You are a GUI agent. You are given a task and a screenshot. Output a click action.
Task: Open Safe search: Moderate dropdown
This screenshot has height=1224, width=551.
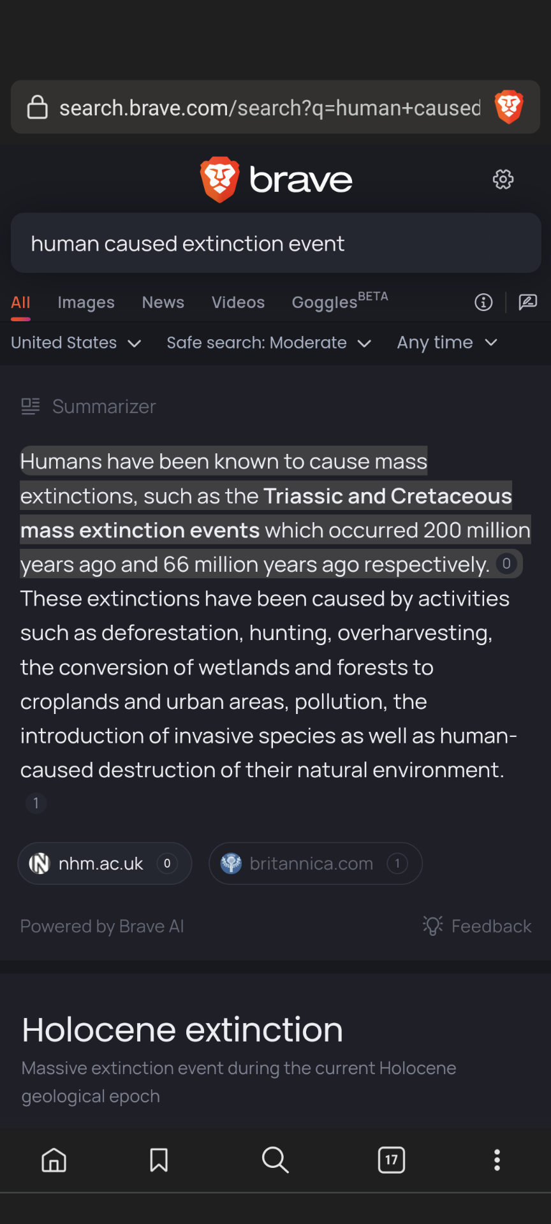268,343
